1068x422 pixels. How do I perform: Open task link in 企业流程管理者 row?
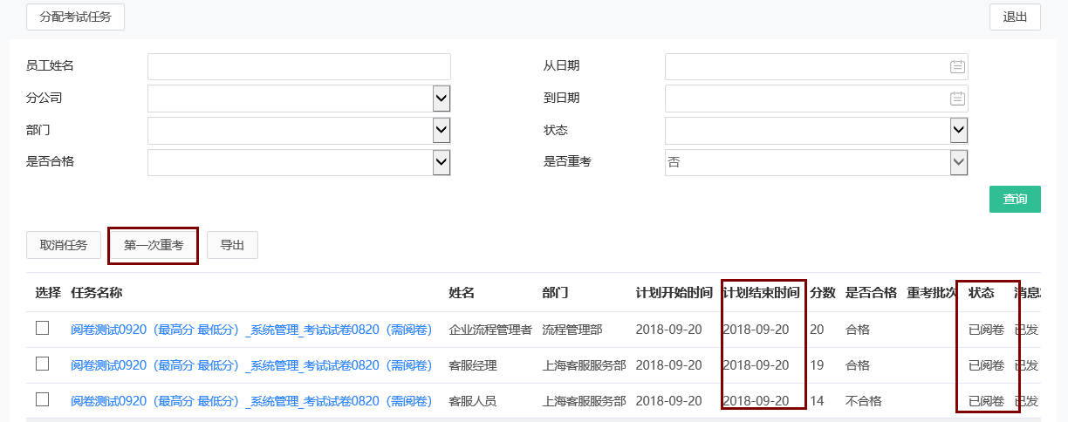click(251, 330)
